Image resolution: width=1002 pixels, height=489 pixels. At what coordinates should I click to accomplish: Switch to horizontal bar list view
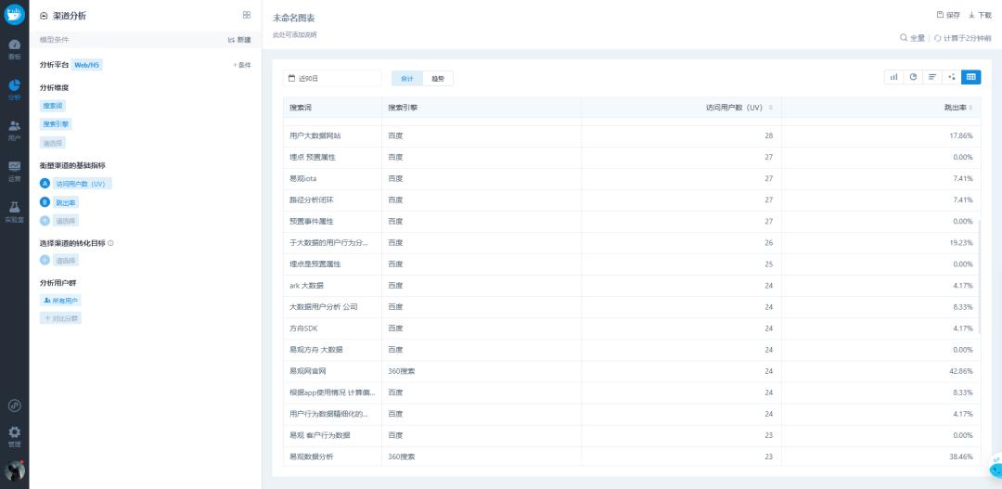(x=932, y=77)
